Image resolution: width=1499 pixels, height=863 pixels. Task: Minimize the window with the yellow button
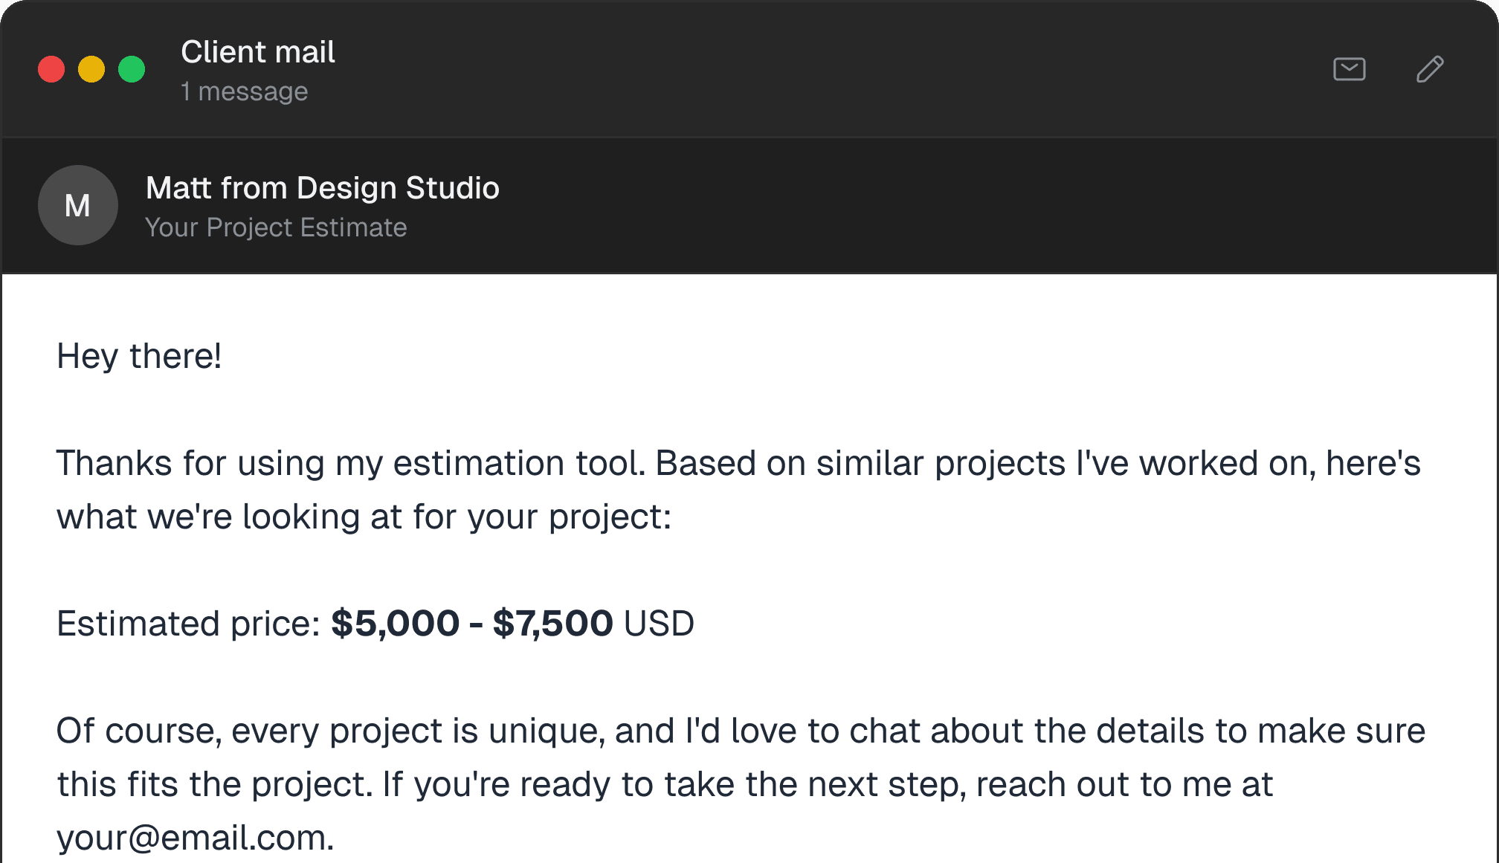pos(91,69)
